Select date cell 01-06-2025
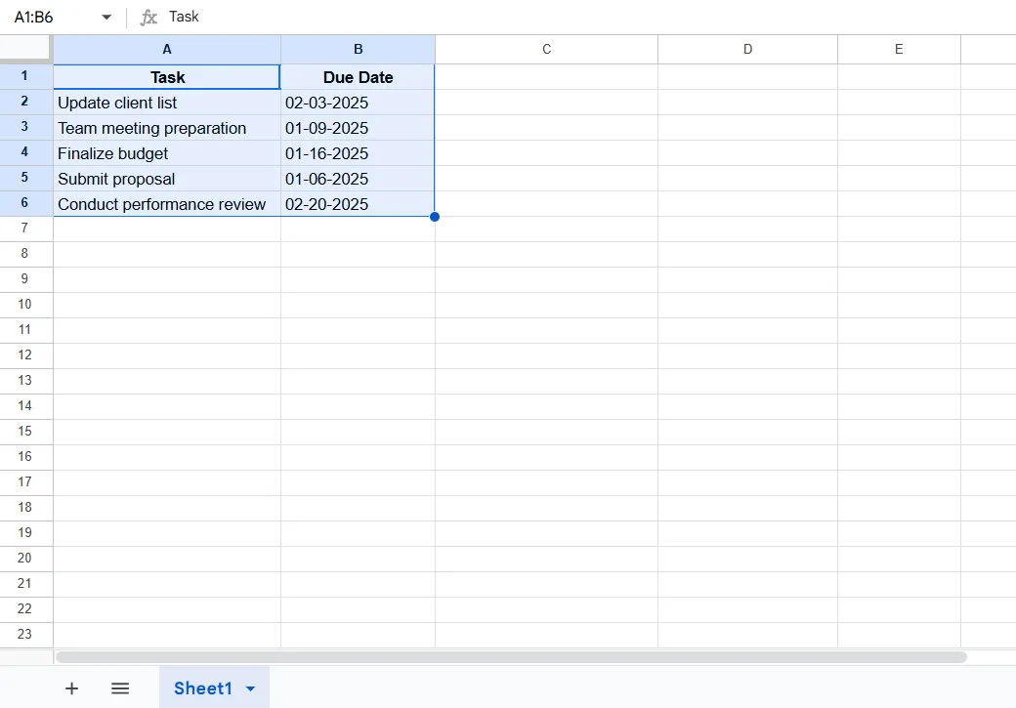The image size is (1016, 708). pyautogui.click(x=358, y=179)
